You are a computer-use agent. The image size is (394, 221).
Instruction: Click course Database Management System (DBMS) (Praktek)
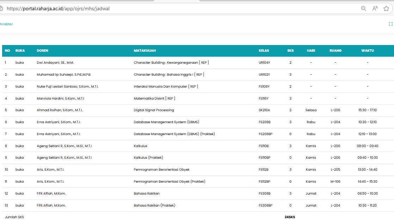[x=174, y=134]
